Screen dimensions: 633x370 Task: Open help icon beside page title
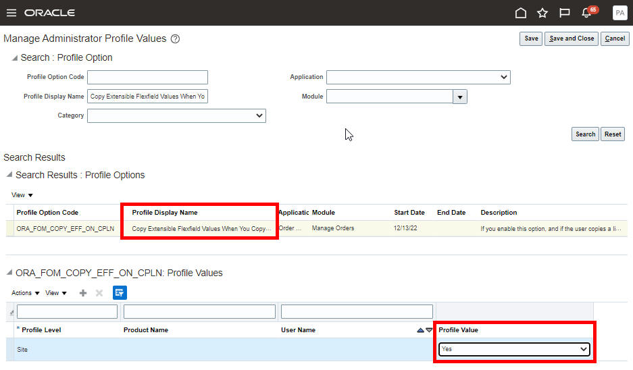click(175, 38)
